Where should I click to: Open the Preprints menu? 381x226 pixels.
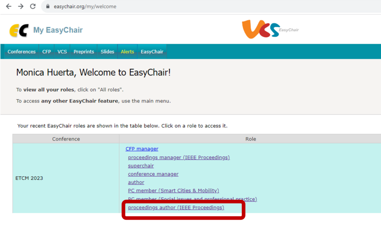[x=84, y=52]
